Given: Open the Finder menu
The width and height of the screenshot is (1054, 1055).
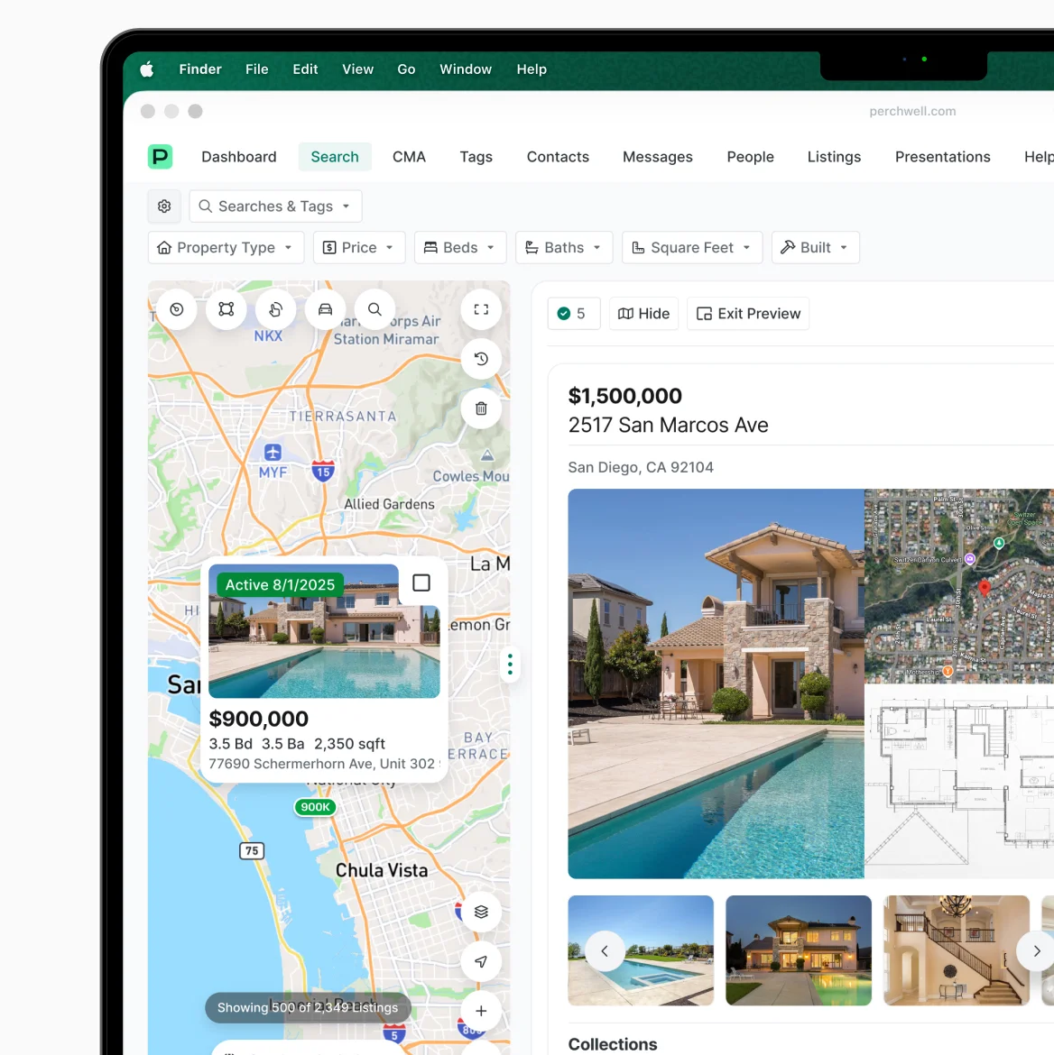Looking at the screenshot, I should [x=200, y=69].
